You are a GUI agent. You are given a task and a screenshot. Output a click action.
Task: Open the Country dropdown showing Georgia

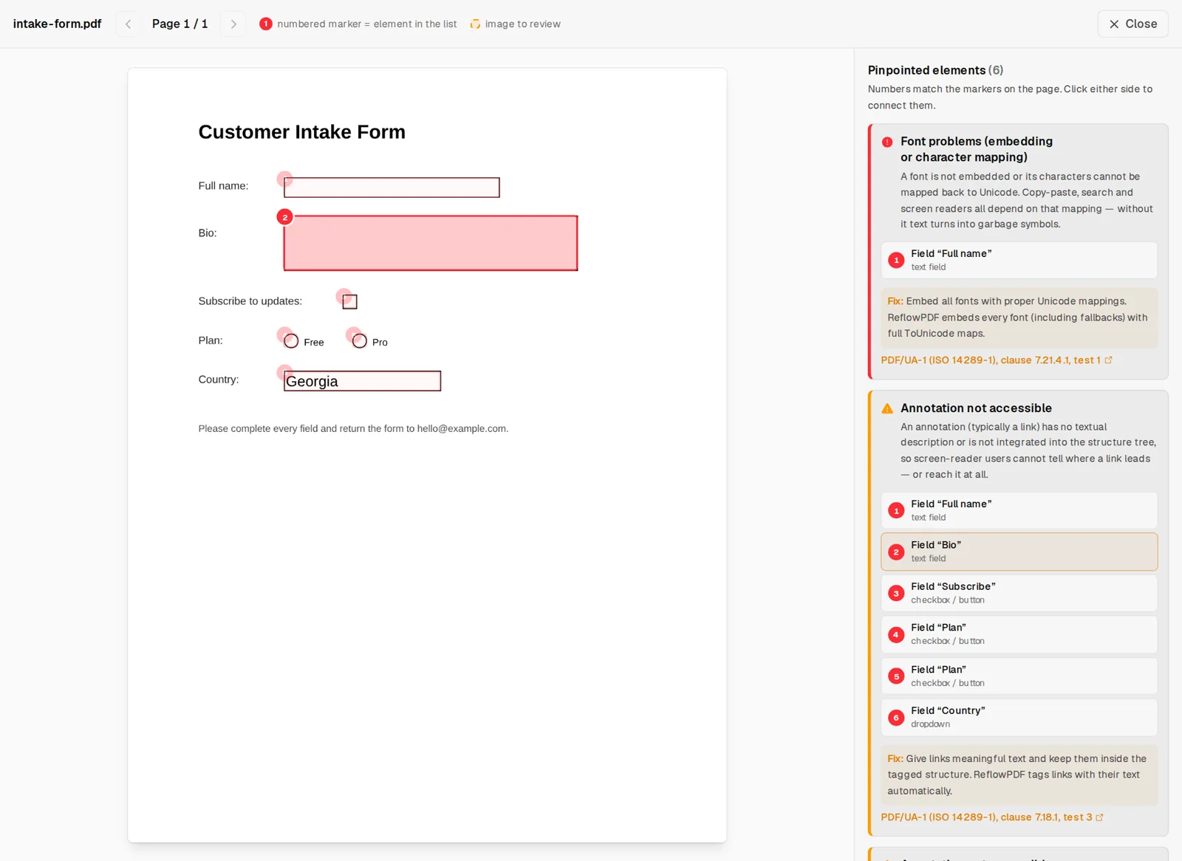362,381
